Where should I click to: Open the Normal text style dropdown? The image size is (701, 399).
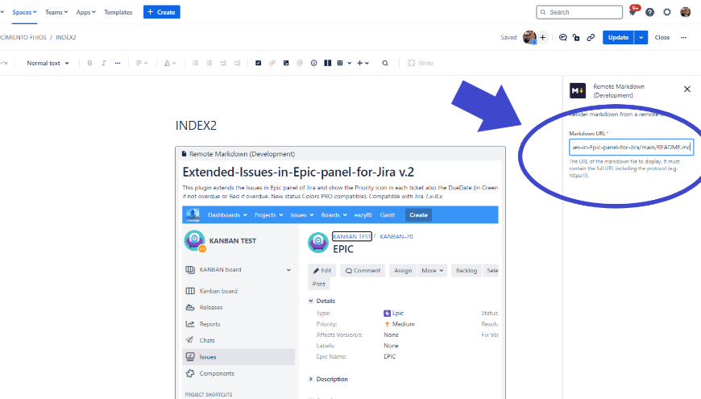point(48,63)
